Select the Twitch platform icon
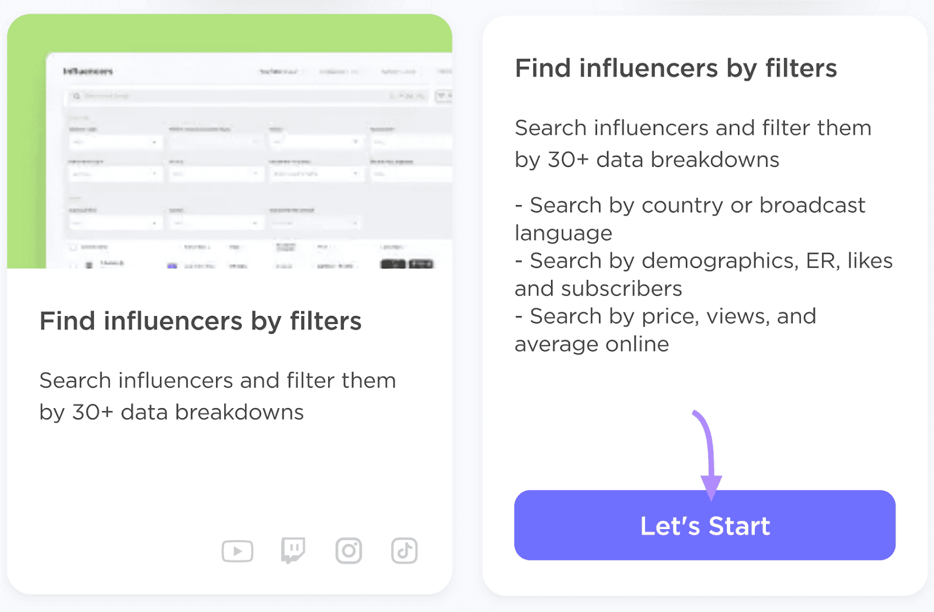The image size is (934, 612). tap(293, 550)
